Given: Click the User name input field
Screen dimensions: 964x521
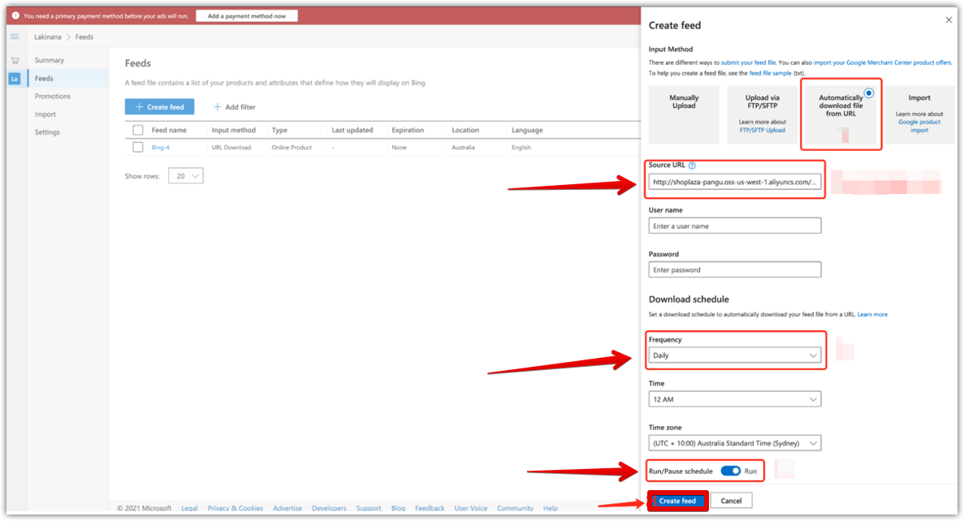Looking at the screenshot, I should click(735, 226).
